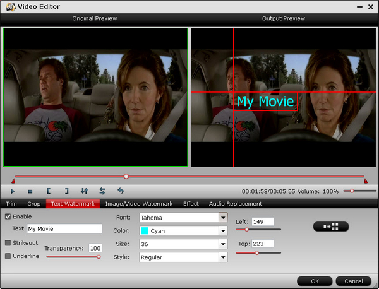
Task: Click the OK button
Action: (x=315, y=281)
